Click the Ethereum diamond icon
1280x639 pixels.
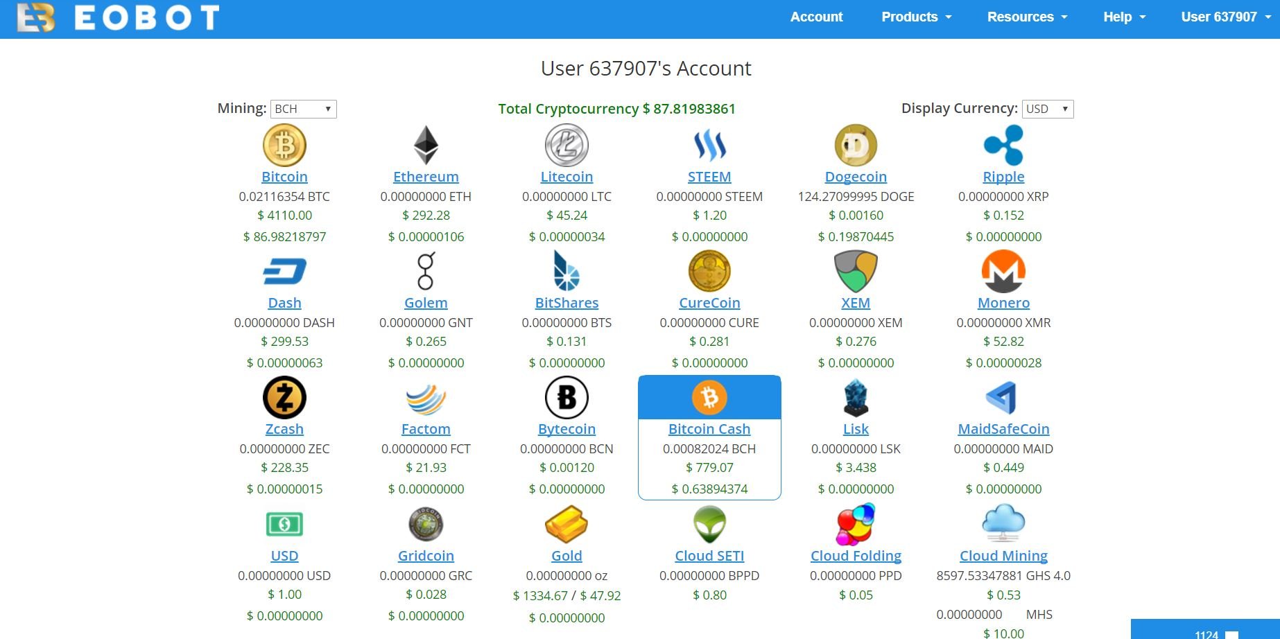click(426, 146)
